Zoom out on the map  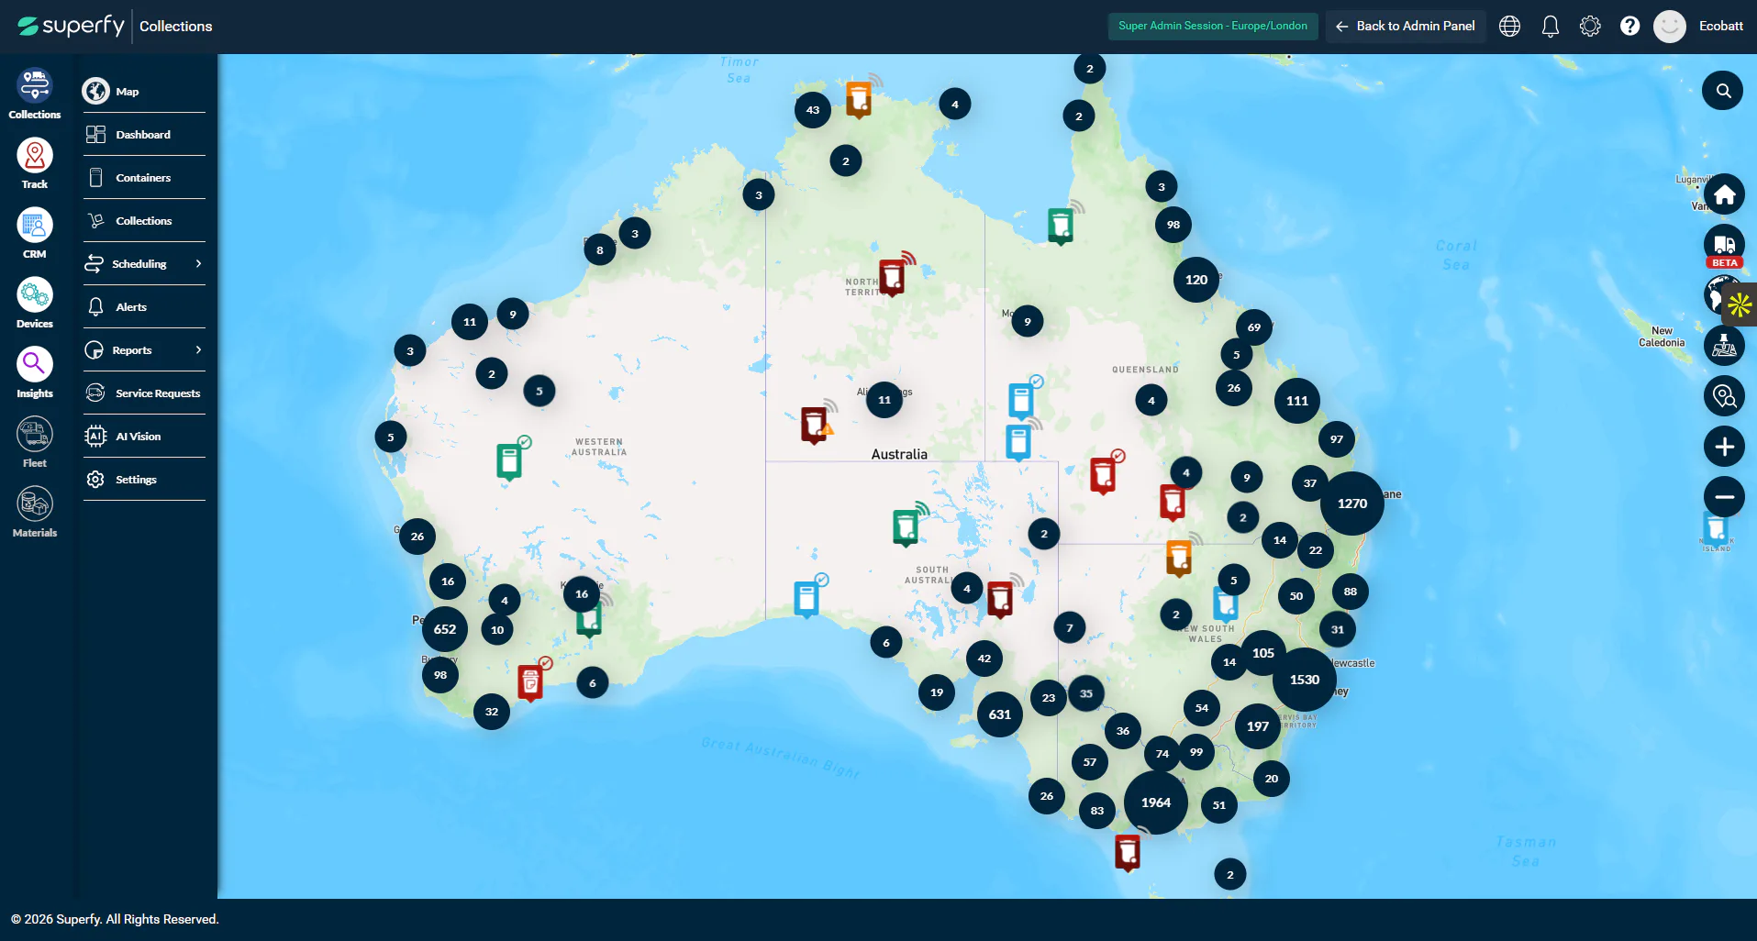coord(1724,497)
